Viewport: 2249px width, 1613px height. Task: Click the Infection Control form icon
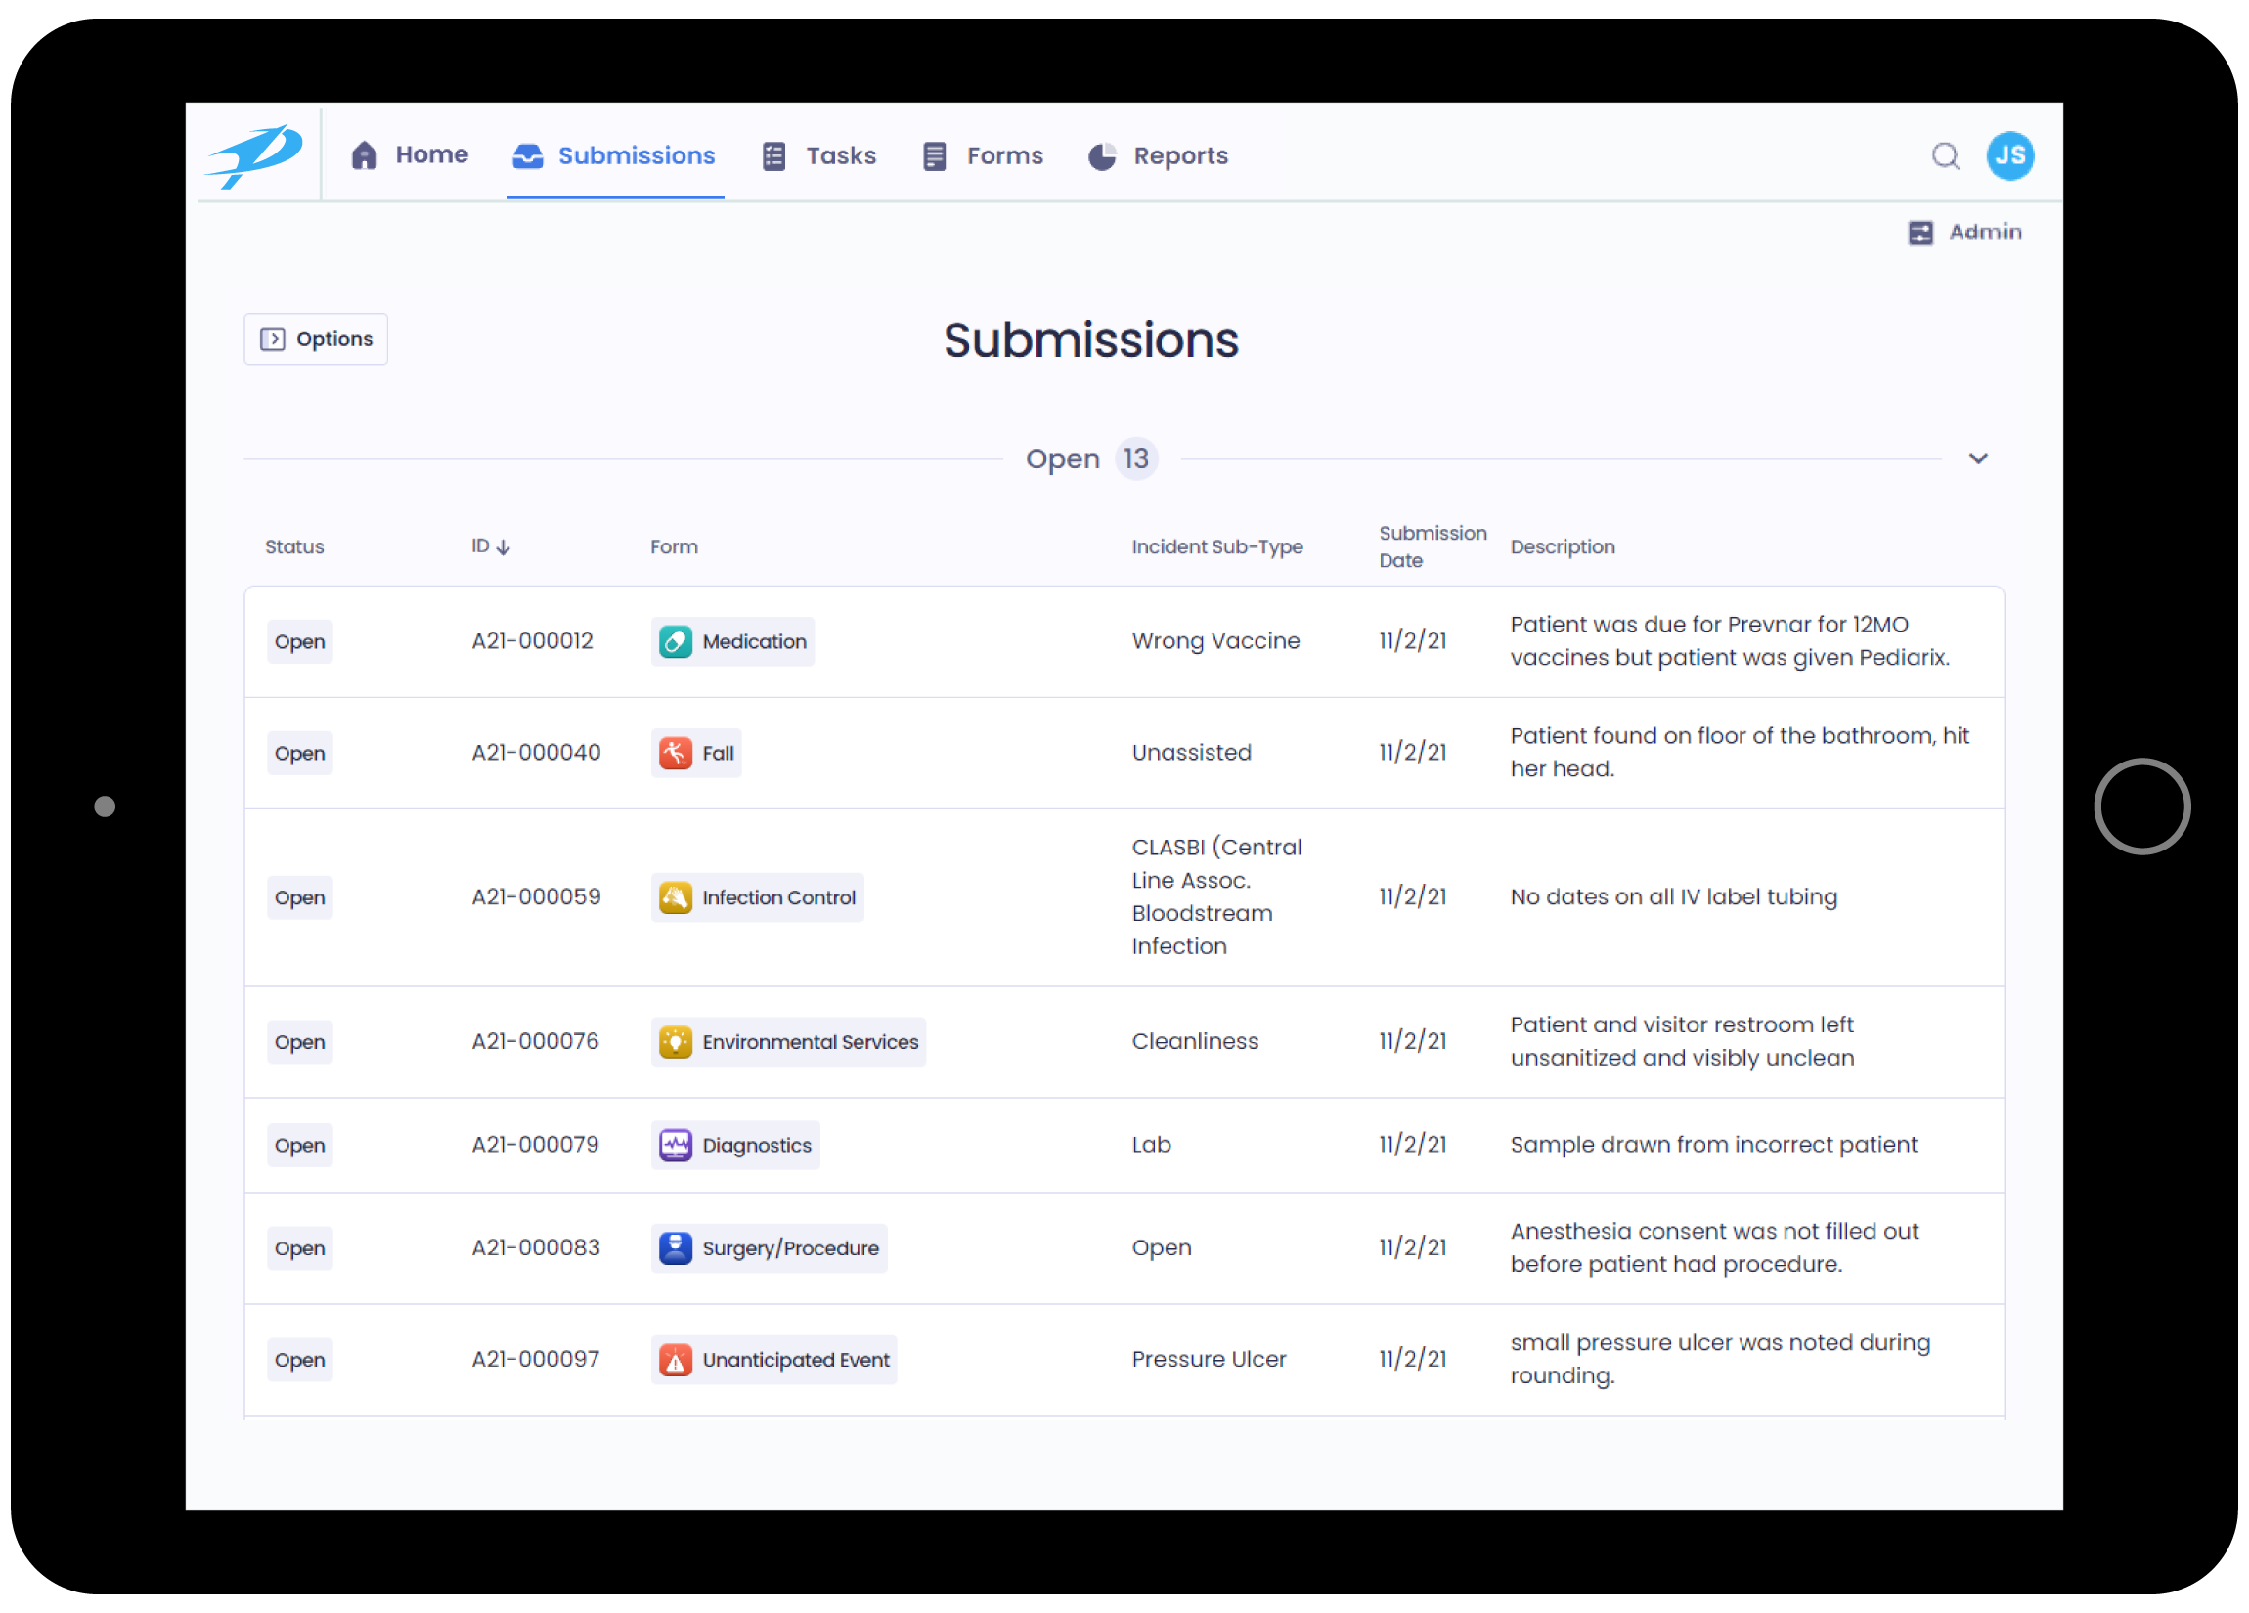click(x=676, y=897)
